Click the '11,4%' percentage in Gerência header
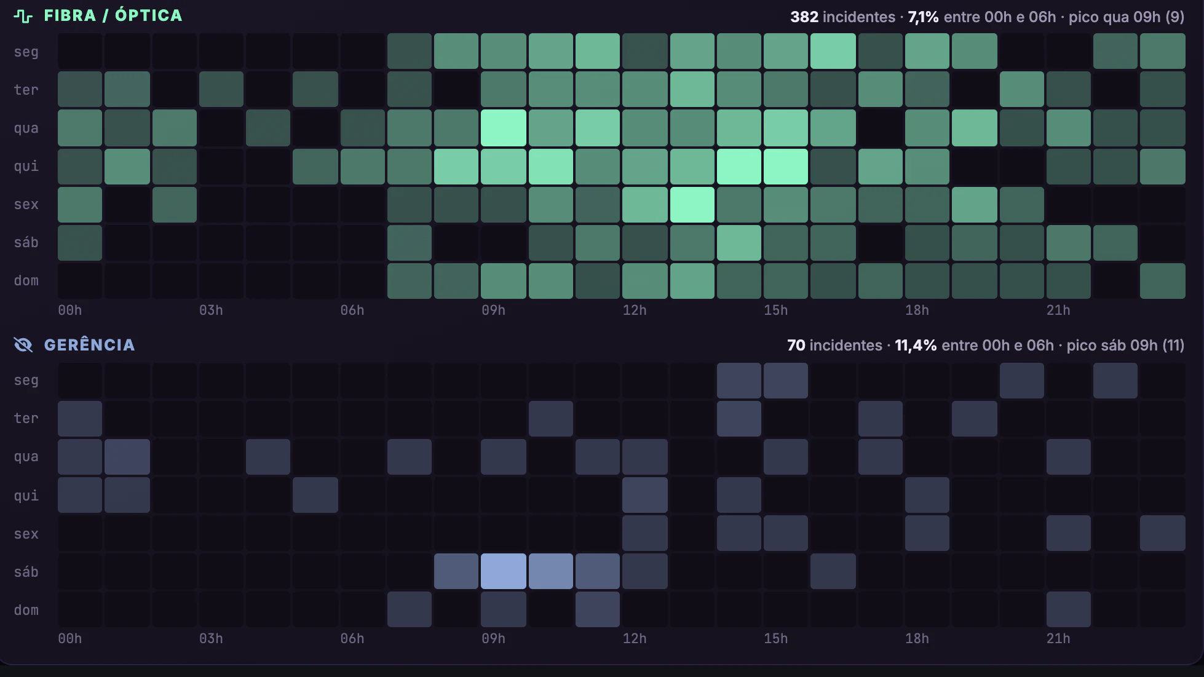Viewport: 1204px width, 677px height. point(916,345)
